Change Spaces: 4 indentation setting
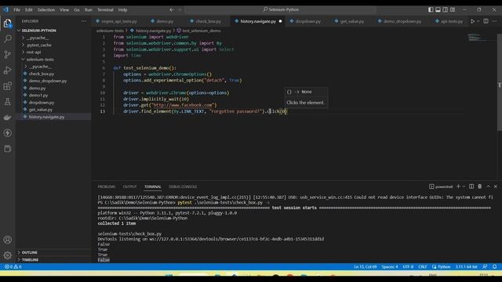The height and width of the screenshot is (282, 502). (390, 266)
